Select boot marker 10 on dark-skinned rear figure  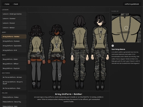[34, 83]
